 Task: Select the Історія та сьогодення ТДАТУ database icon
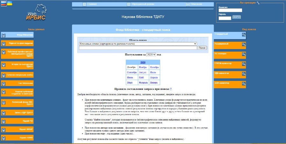click(x=4, y=65)
